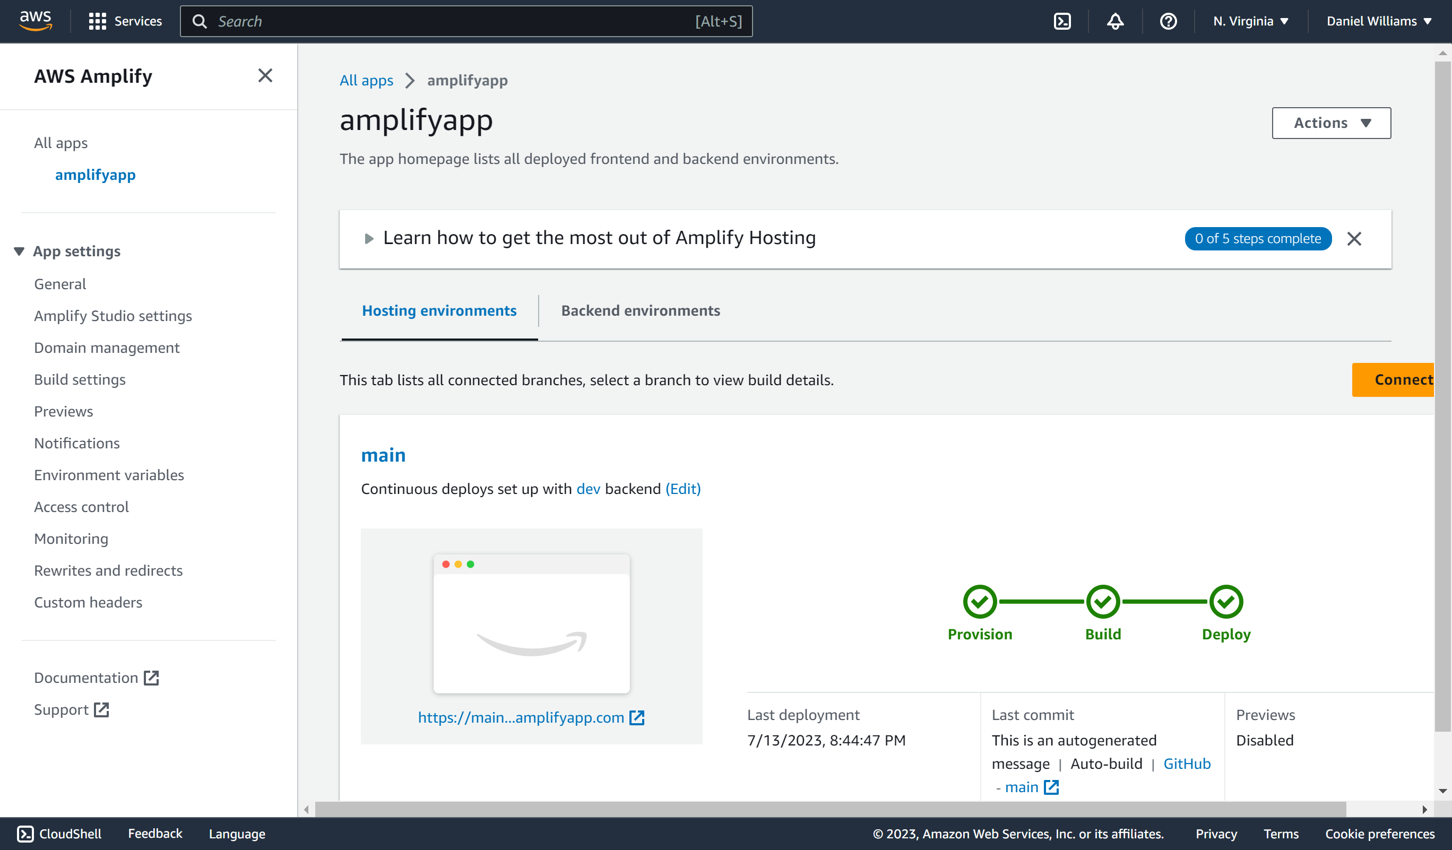Expand the Actions dropdown
This screenshot has height=850, width=1452.
tap(1331, 123)
